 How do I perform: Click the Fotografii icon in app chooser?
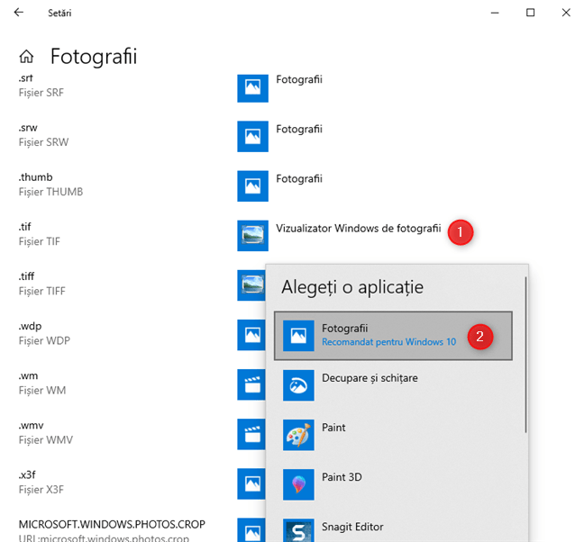tap(298, 336)
